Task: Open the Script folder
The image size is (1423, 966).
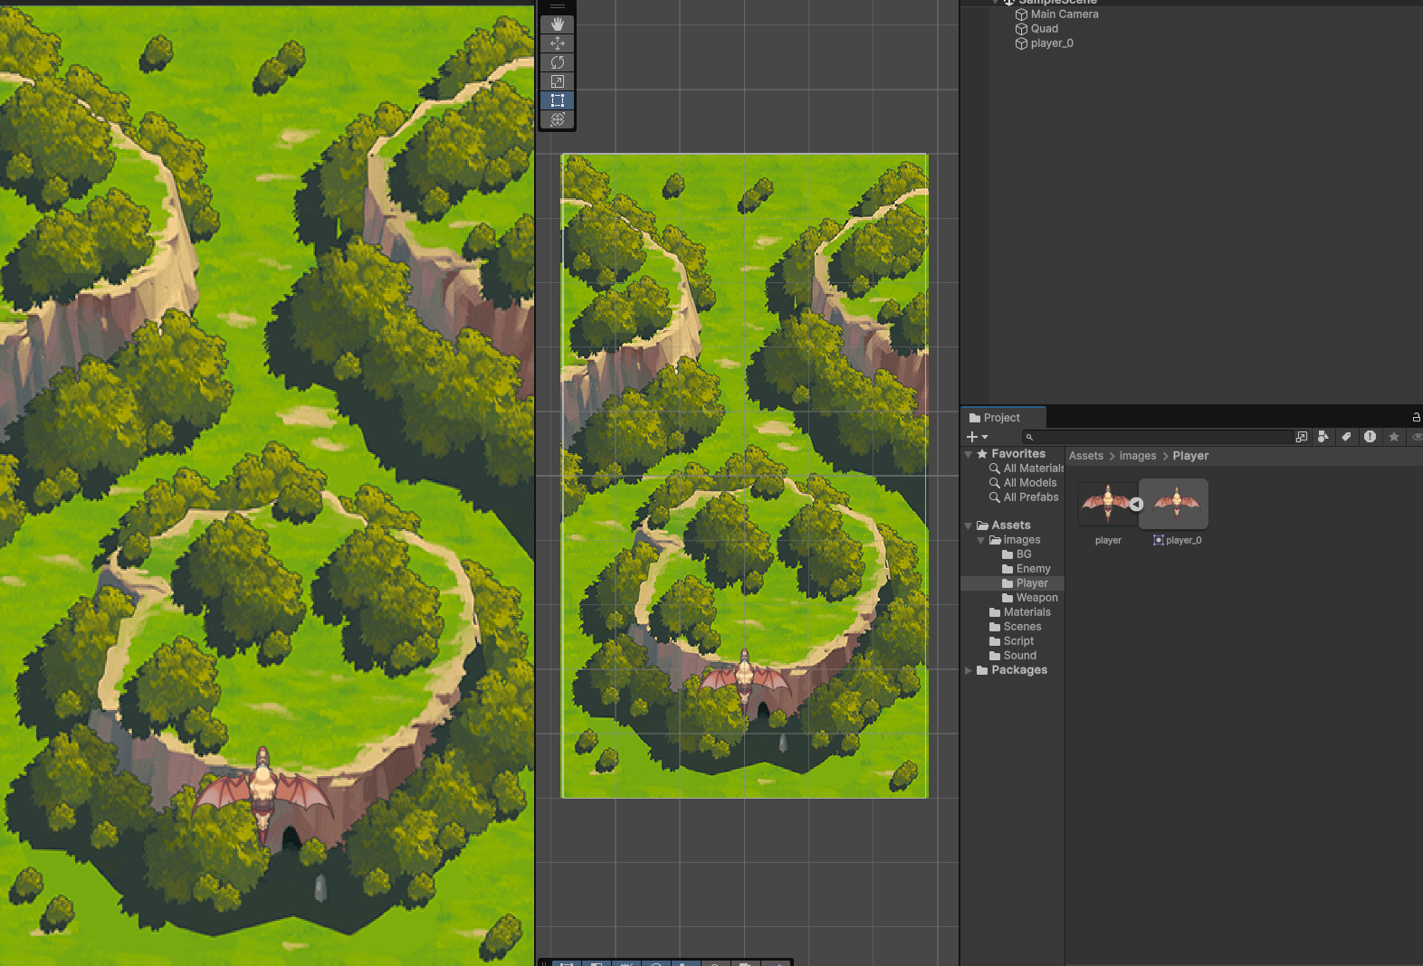Action: [x=1012, y=641]
